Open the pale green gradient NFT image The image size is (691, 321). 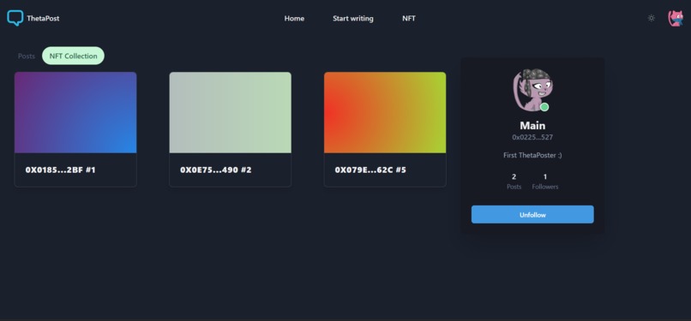(230, 113)
